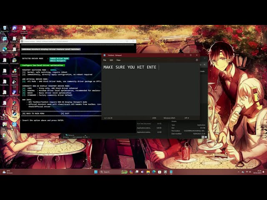The width and height of the screenshot is (267, 200).
Task: Open the Wi-Fi network tray icon
Action: (247, 172)
